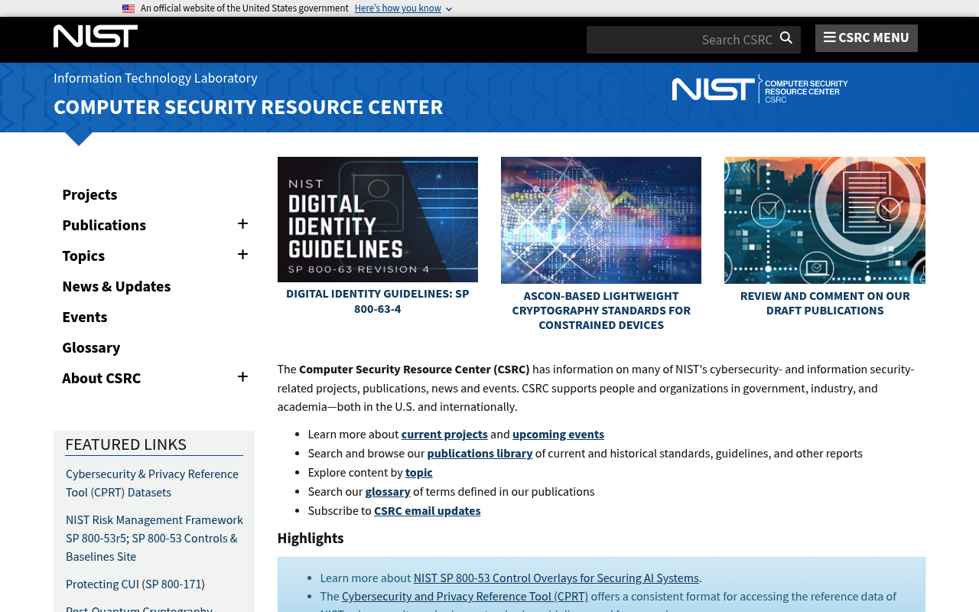Screen dimensions: 979x612
Task: Open News & Updates in sidebar
Action: click(116, 286)
